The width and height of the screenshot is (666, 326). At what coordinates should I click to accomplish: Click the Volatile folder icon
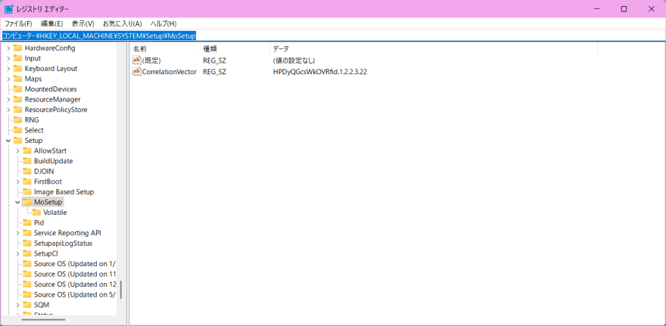click(36, 213)
